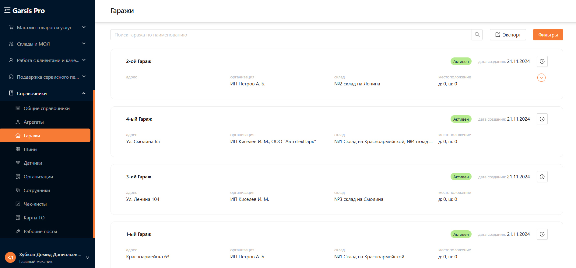Click the Чек-листы checkmark icon
Image resolution: width=576 pixels, height=268 pixels.
[x=18, y=204]
